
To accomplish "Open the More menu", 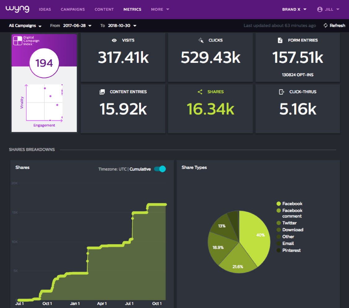I will pyautogui.click(x=160, y=9).
